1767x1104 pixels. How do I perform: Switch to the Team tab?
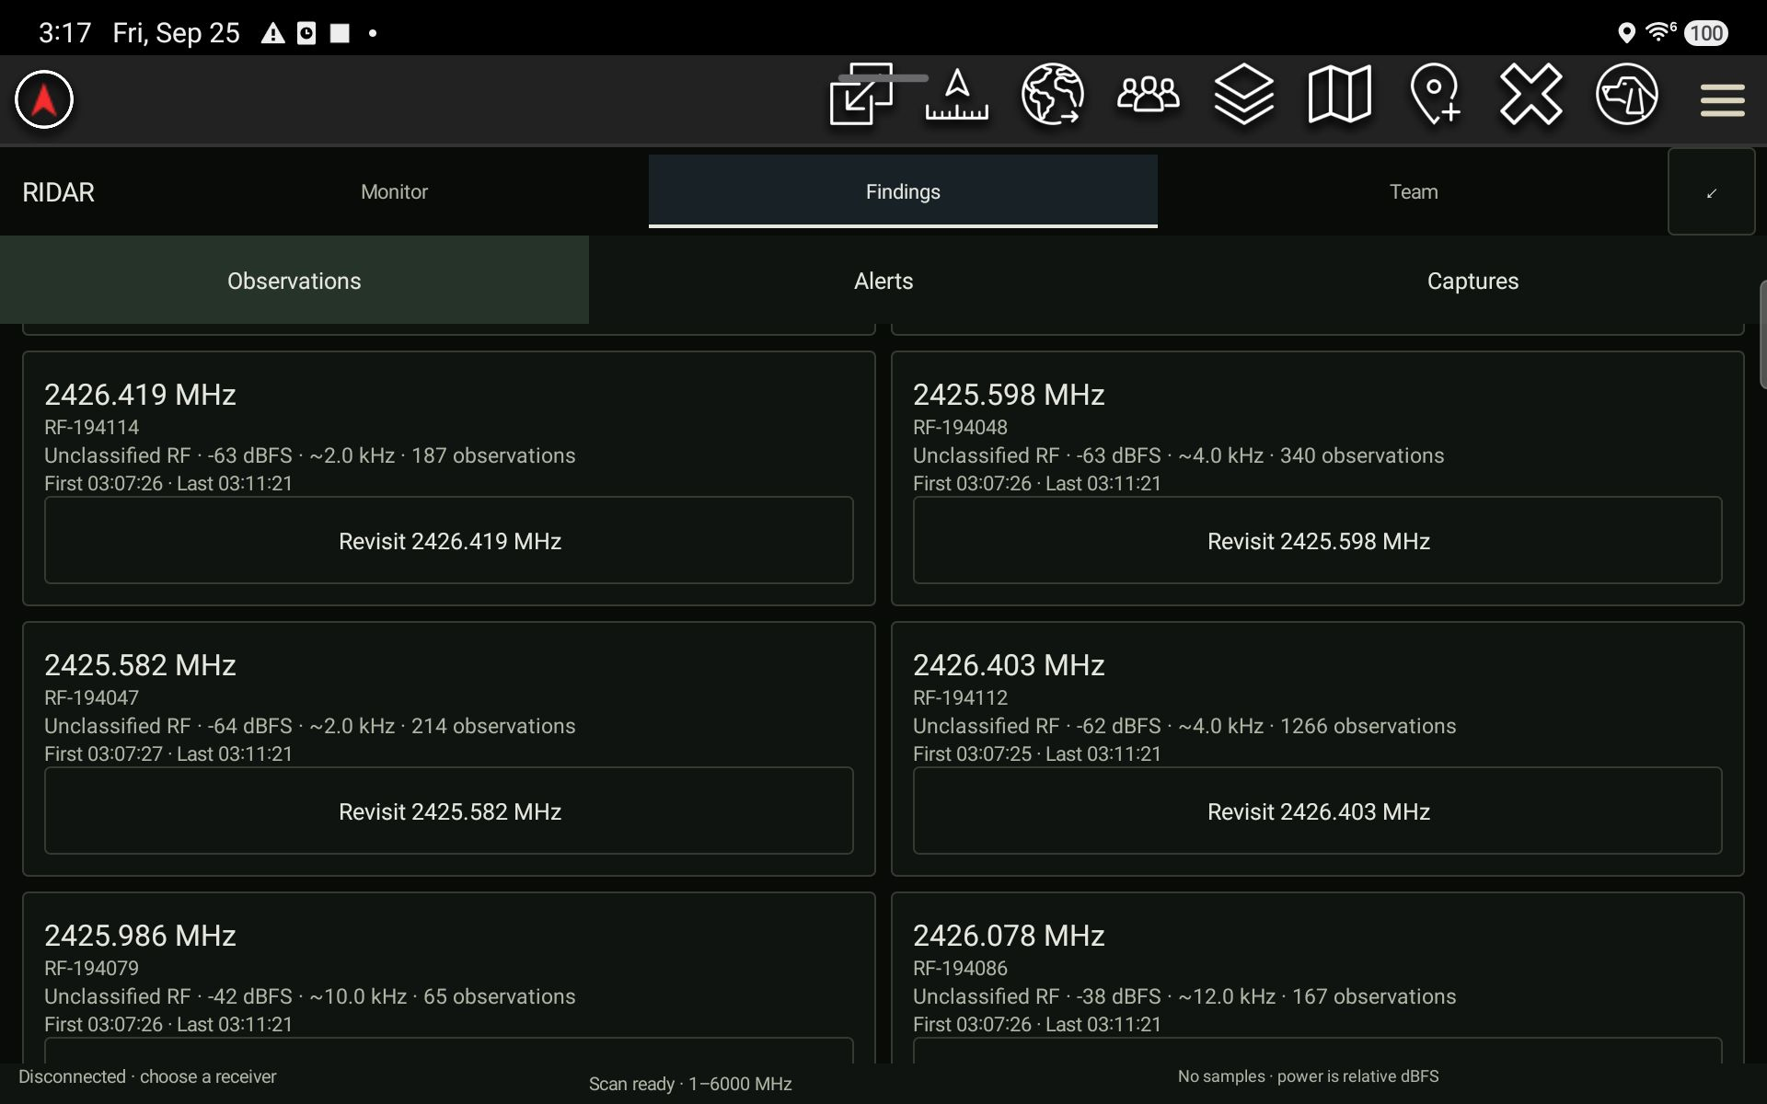click(1414, 191)
